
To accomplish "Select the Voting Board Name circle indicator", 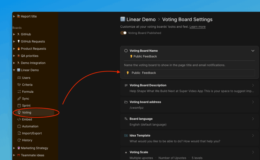I will (x=126, y=51).
